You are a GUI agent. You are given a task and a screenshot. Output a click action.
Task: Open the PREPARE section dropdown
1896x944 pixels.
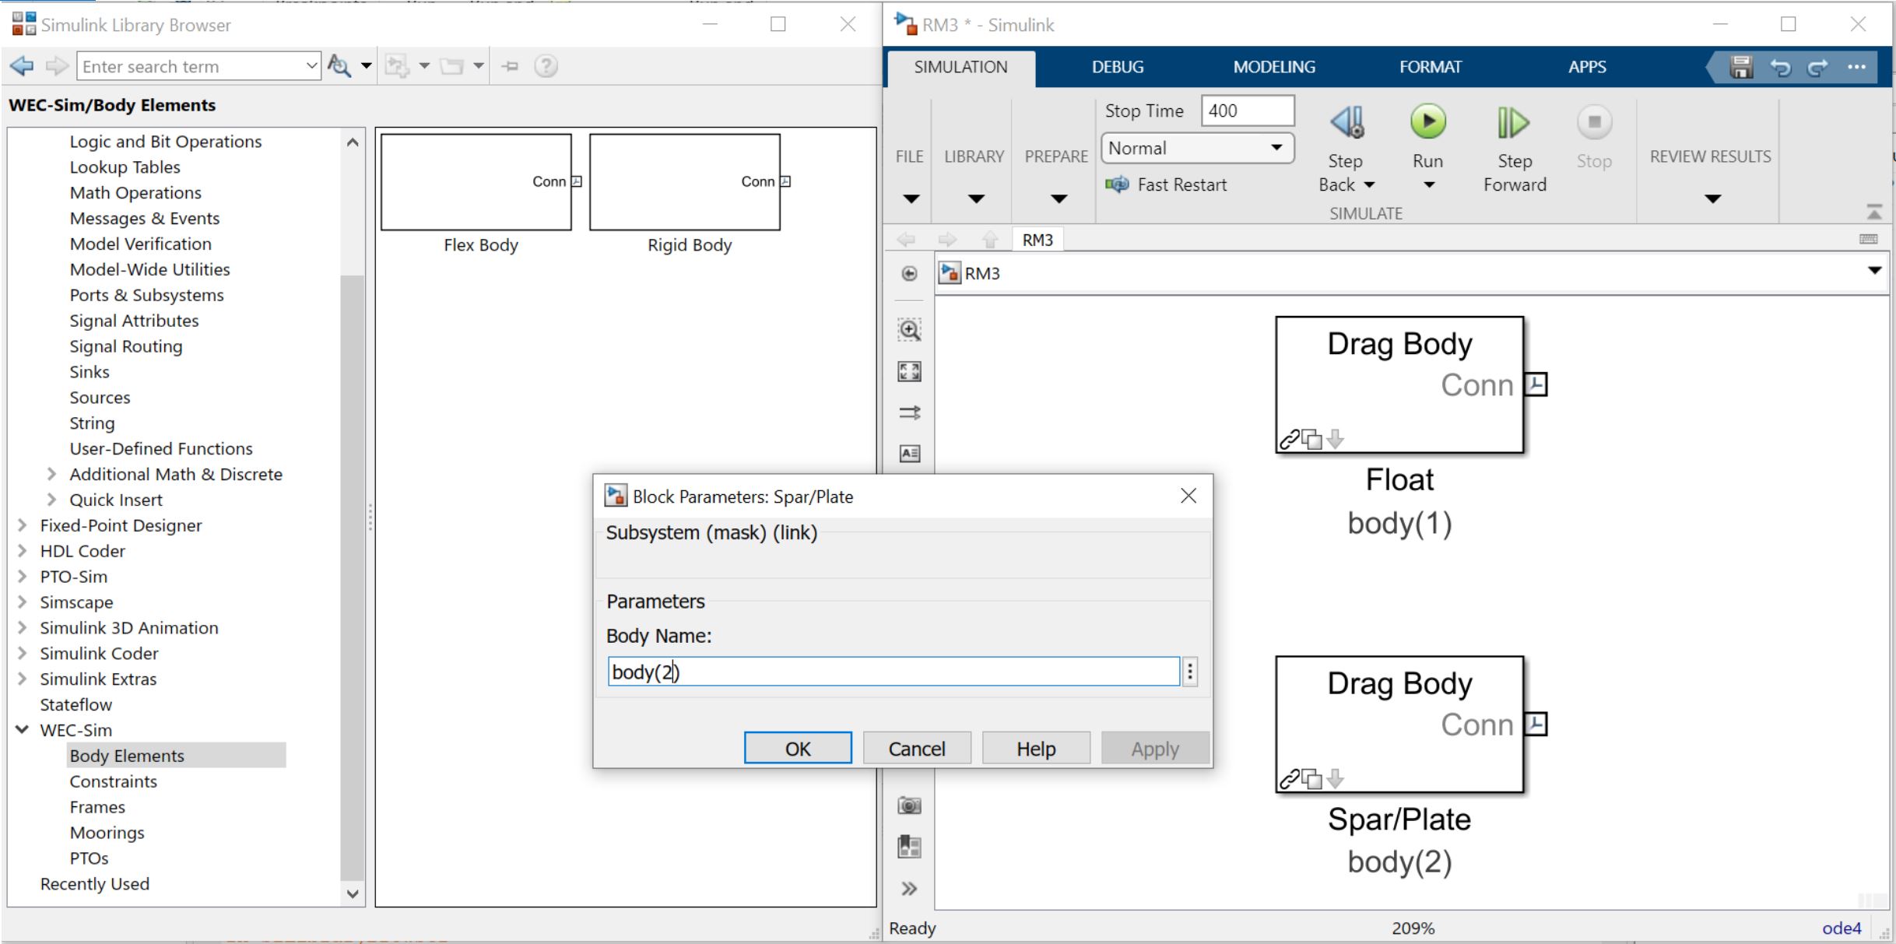point(1057,198)
